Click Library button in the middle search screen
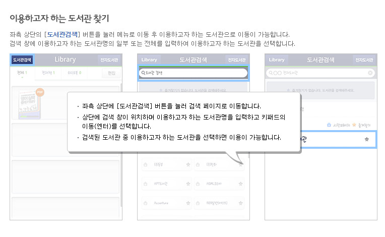The width and height of the screenshot is (385, 237). (149, 60)
